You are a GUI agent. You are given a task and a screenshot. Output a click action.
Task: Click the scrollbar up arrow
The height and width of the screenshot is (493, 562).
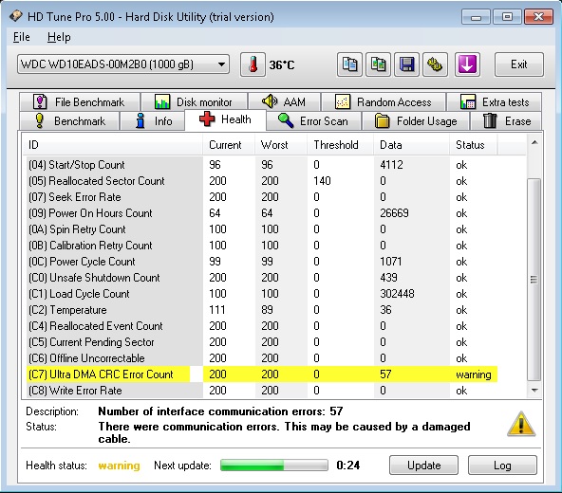coord(534,142)
